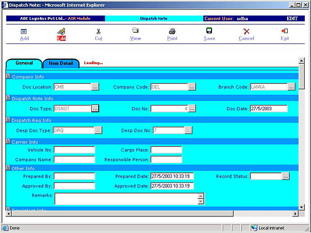Screen dimensions: 311x233
Task: Click the horizontal scrollbar thumb
Action: (122, 213)
